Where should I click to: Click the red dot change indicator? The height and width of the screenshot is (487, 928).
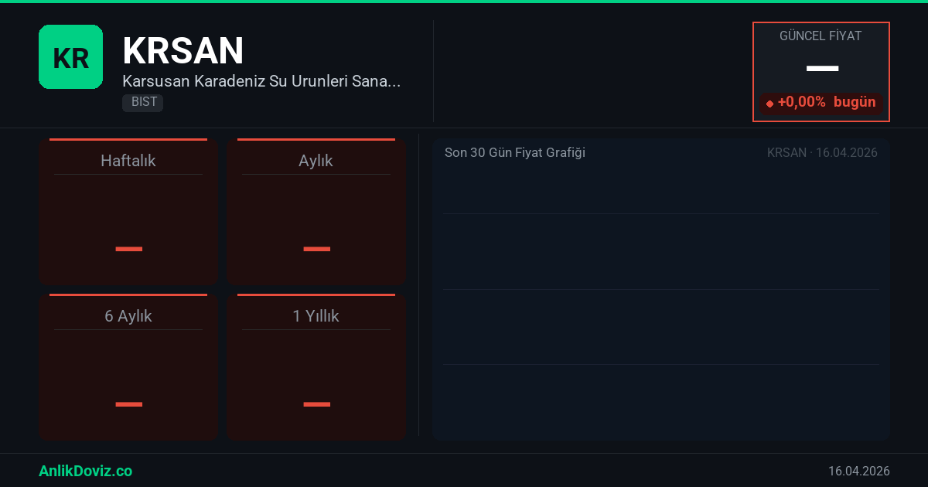coord(769,104)
